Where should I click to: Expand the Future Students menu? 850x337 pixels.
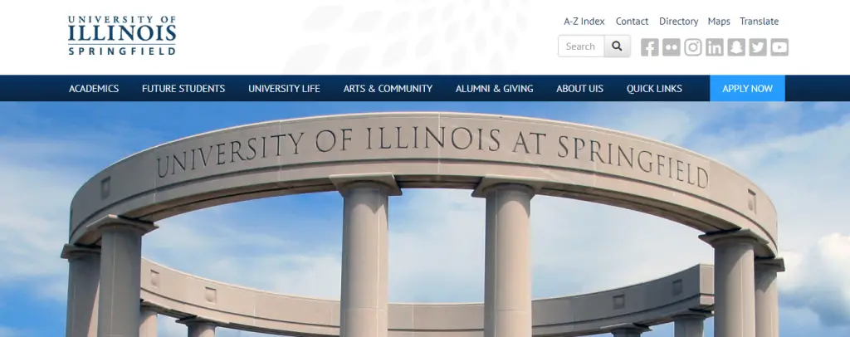[x=183, y=88]
